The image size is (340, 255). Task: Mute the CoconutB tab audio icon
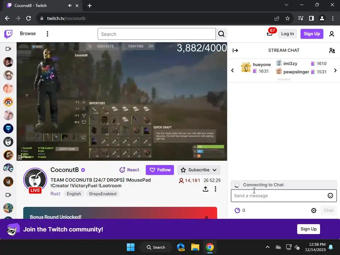70,6
